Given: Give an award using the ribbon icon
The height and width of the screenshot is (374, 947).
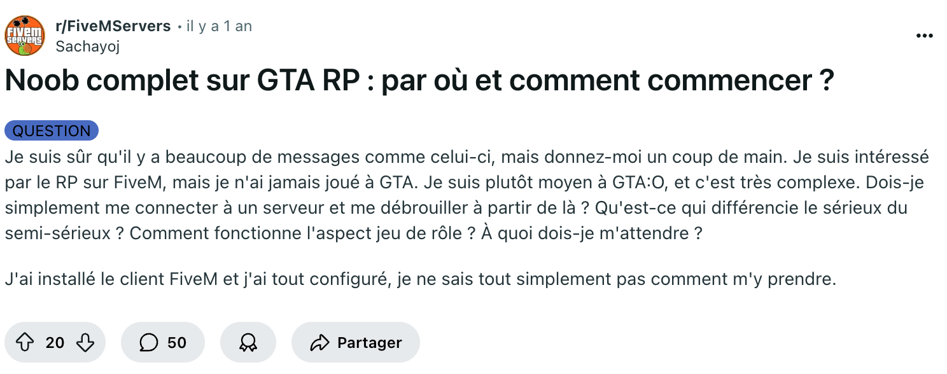Looking at the screenshot, I should (x=248, y=343).
